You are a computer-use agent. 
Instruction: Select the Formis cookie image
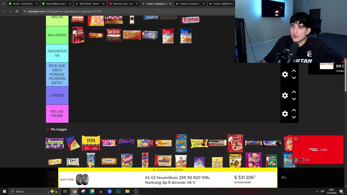55,144
